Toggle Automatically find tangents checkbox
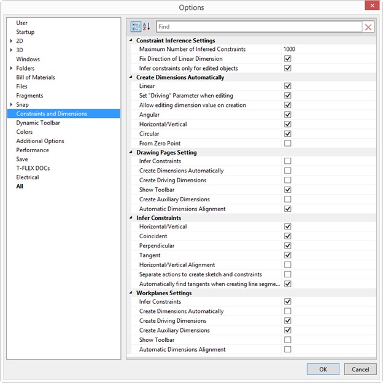Screen dimensions: 383x383 pos(287,284)
